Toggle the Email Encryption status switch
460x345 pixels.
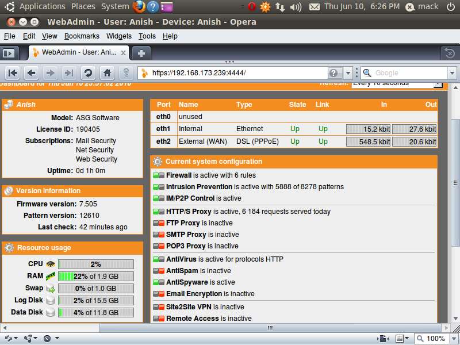coord(159,294)
